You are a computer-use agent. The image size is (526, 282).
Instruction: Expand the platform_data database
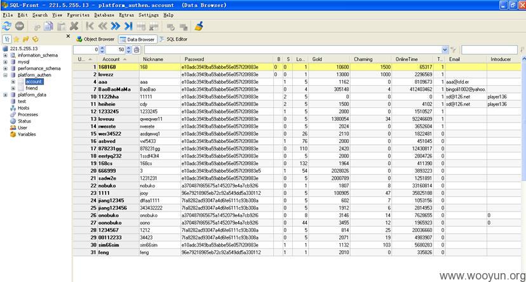[x=5, y=95]
